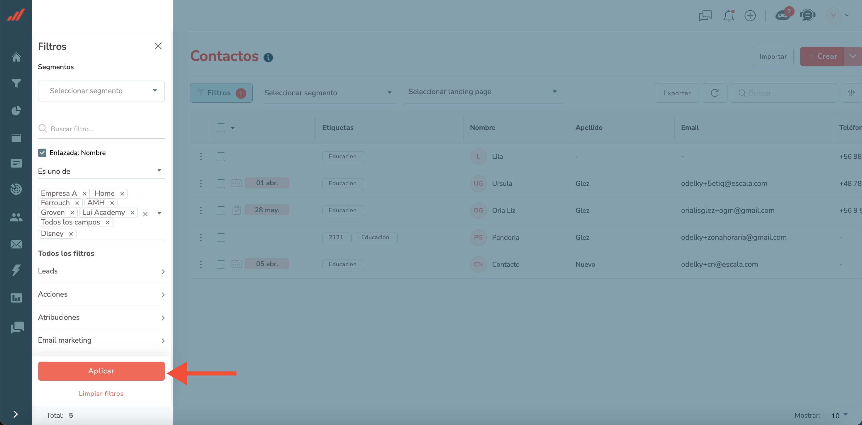Open row menu for Lila
The height and width of the screenshot is (425, 862).
click(x=201, y=156)
